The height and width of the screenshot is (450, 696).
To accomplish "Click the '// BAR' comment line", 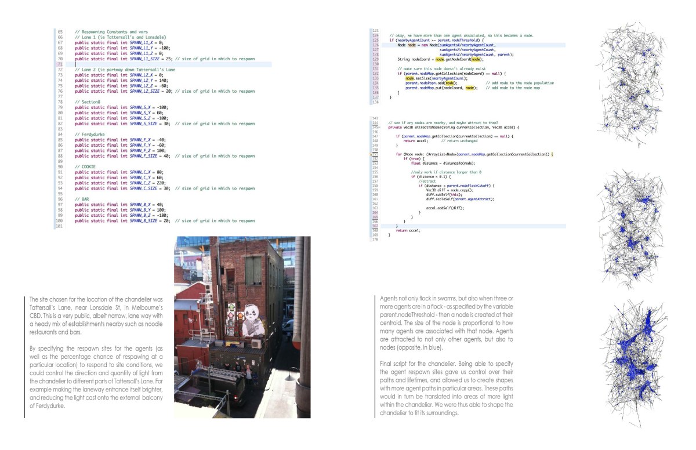I will click(82, 199).
